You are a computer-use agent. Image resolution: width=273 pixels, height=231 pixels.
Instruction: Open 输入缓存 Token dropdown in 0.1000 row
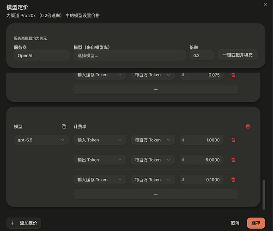tap(100, 180)
